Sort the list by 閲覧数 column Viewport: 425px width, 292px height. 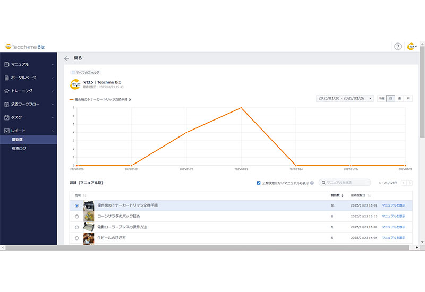(x=337, y=195)
